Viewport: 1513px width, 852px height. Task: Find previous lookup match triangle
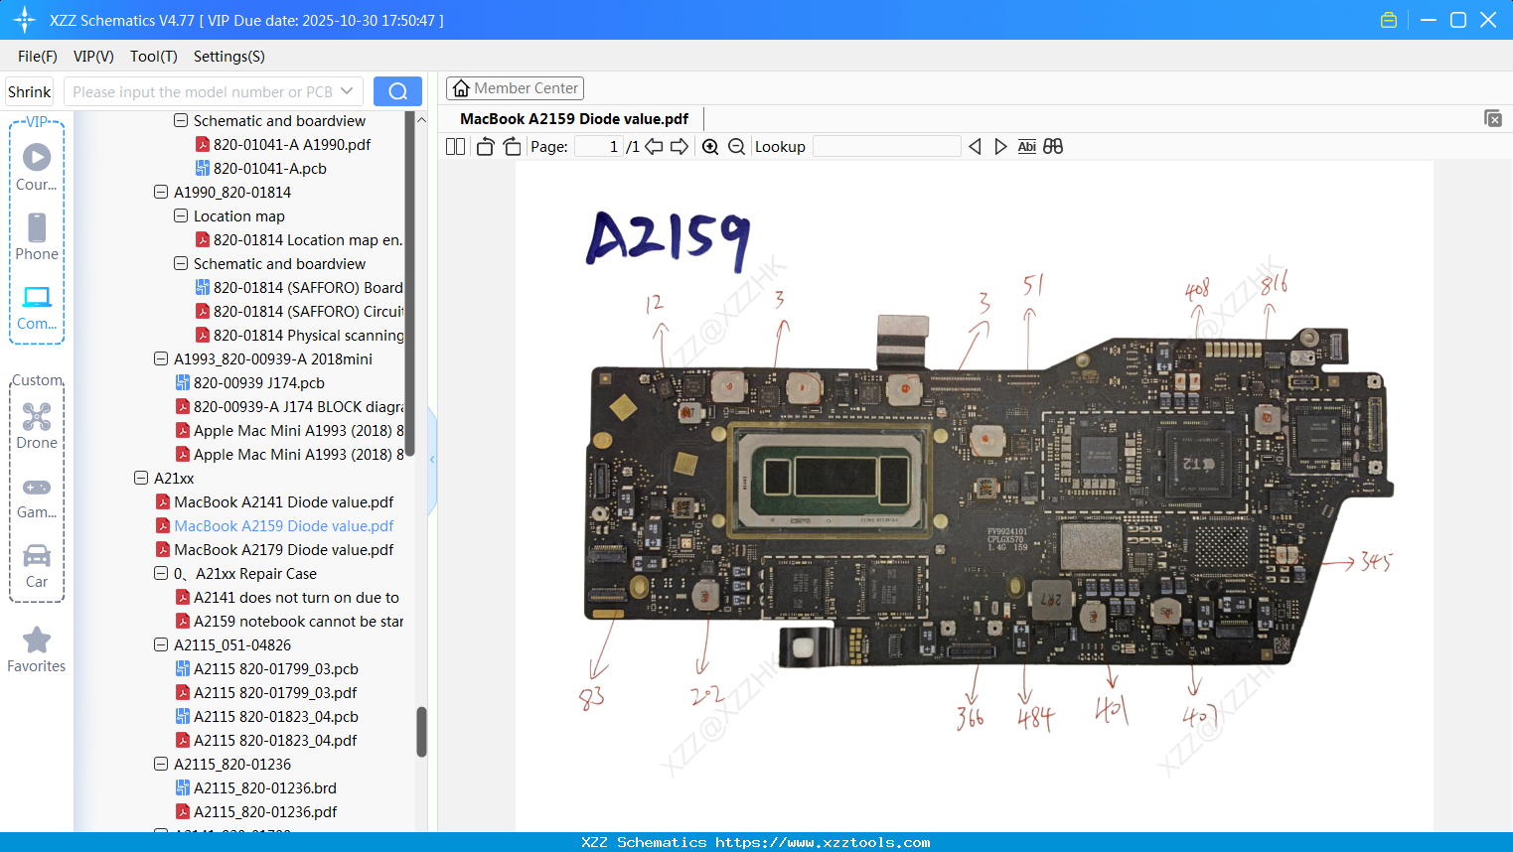[x=975, y=147]
